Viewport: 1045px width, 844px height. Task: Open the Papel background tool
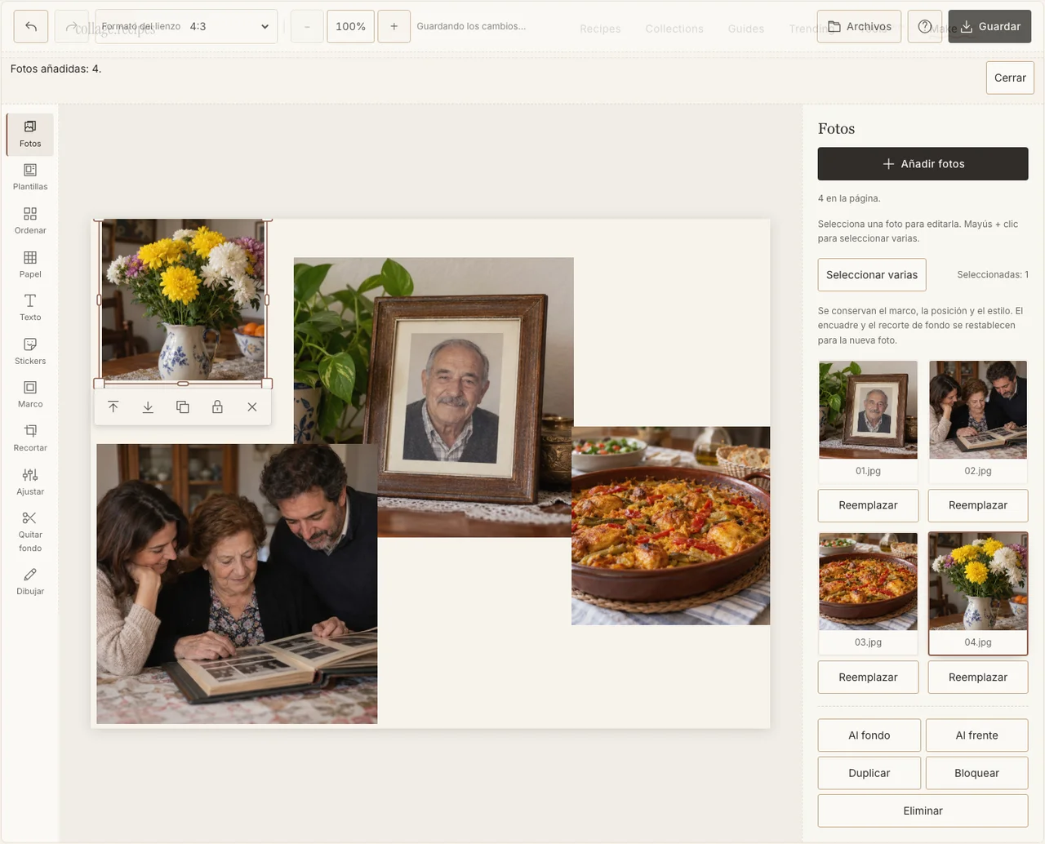coord(30,264)
